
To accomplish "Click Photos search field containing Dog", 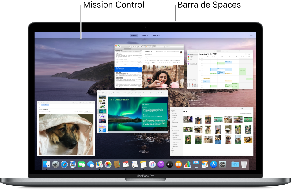I will click(x=246, y=108).
